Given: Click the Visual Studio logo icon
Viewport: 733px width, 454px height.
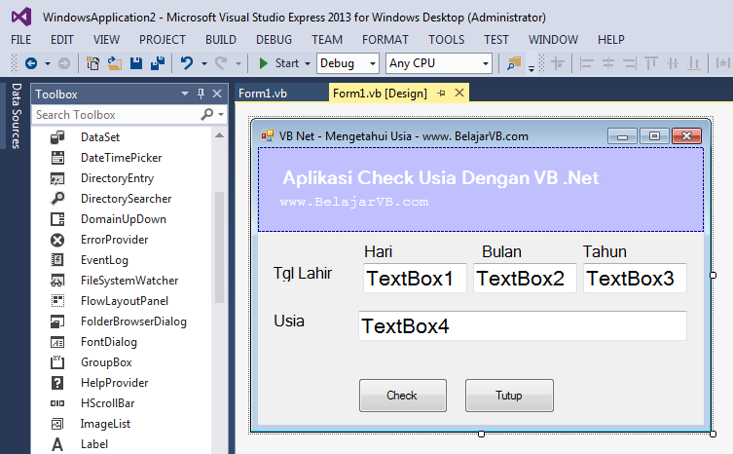Looking at the screenshot, I should (x=21, y=17).
